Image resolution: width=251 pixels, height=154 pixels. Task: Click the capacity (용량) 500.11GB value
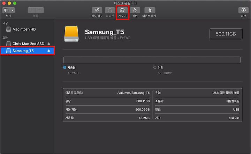pyautogui.click(x=143, y=101)
